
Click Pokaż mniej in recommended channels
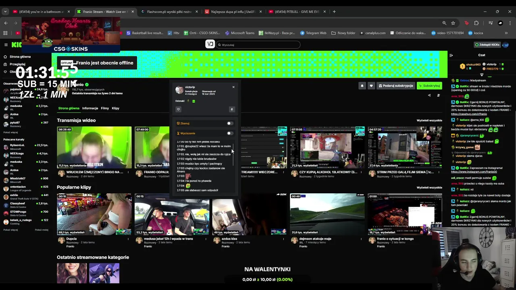coord(42,230)
